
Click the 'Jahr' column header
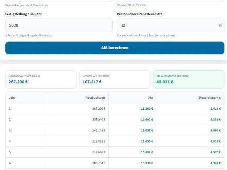pyautogui.click(x=12, y=98)
